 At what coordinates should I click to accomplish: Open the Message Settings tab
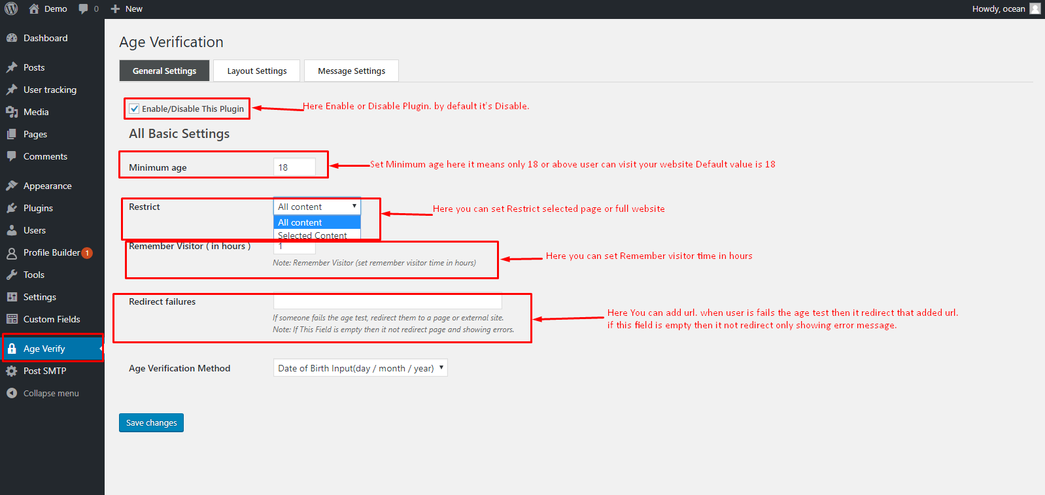(351, 71)
